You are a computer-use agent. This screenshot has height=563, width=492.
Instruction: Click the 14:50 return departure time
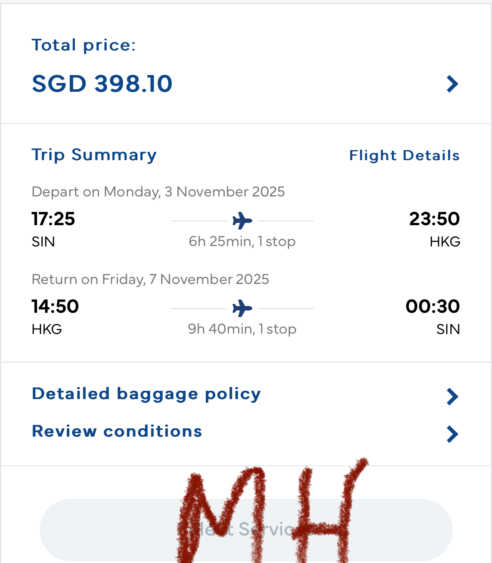pos(55,307)
